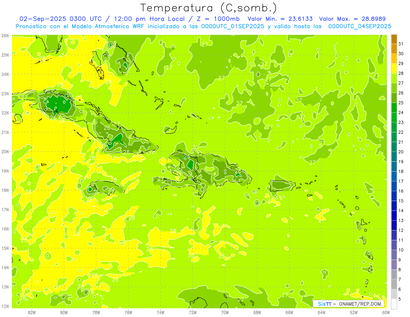Viewport: 410px width, 317px height.
Task: Click the 13N latitude axis label
Action: tap(5, 287)
